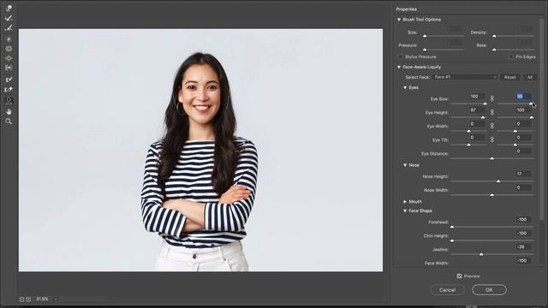The image size is (548, 308).
Task: Click the right Eye Tilt slider handle
Action: [515, 145]
